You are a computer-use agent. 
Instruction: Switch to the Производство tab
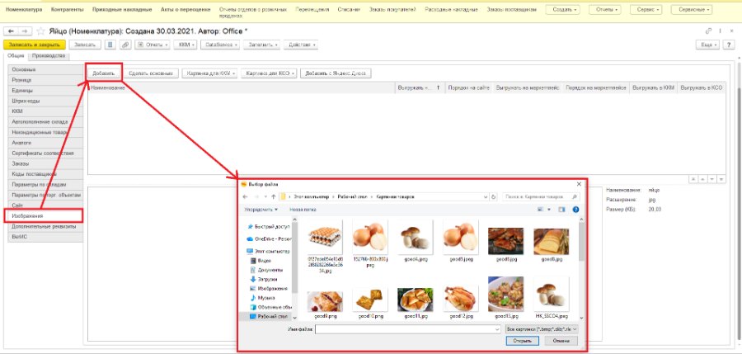(x=49, y=56)
